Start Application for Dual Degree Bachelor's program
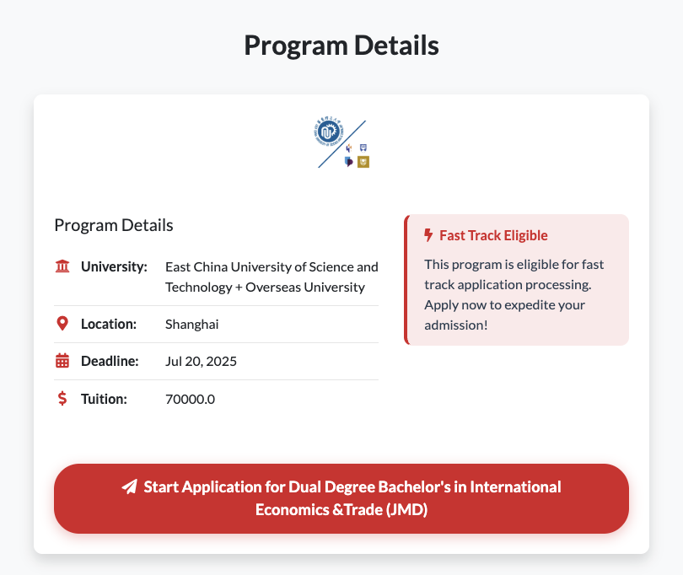683x575 pixels. tap(341, 498)
